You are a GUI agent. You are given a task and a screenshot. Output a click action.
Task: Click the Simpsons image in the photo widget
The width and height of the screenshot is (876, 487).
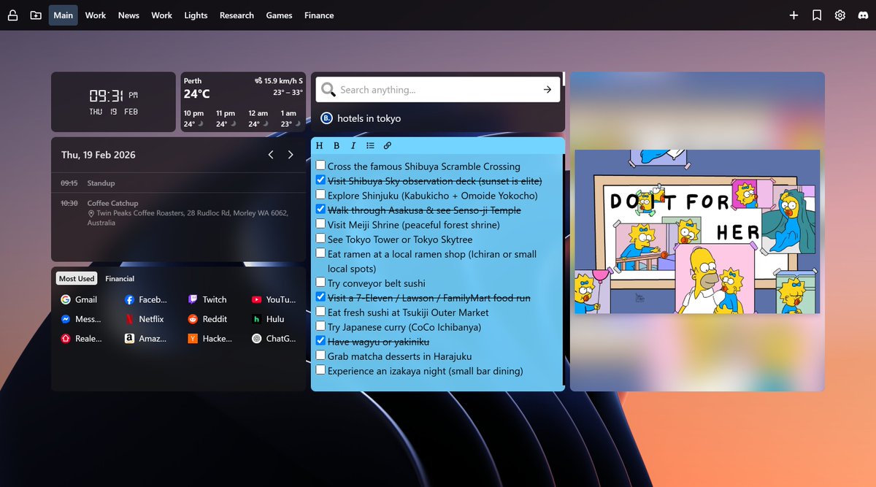tap(697, 231)
